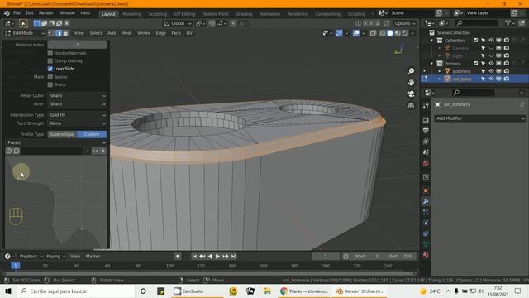Open the Render menu
The height and width of the screenshot is (298, 529).
pyautogui.click(x=46, y=13)
